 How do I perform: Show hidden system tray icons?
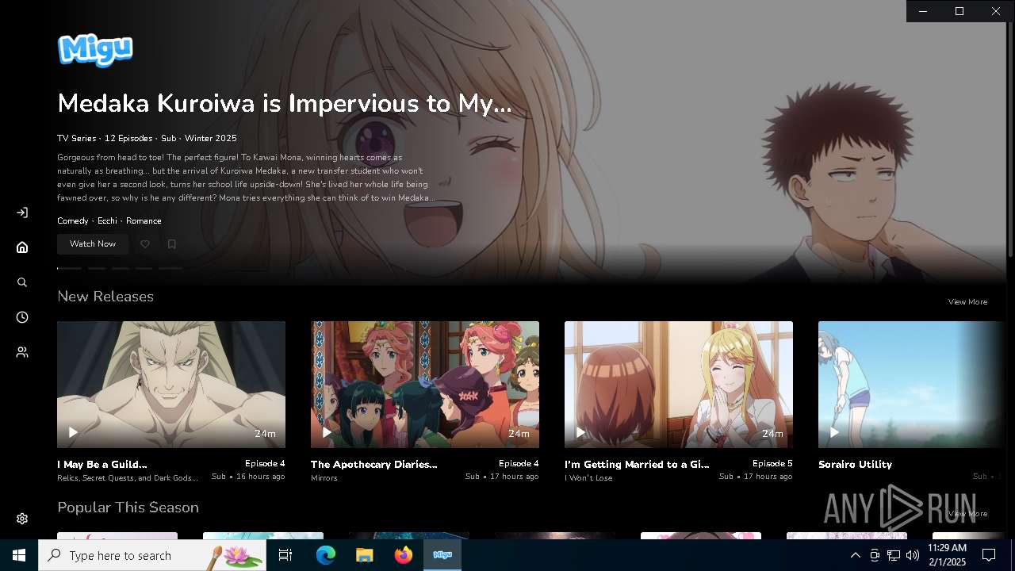click(x=855, y=555)
